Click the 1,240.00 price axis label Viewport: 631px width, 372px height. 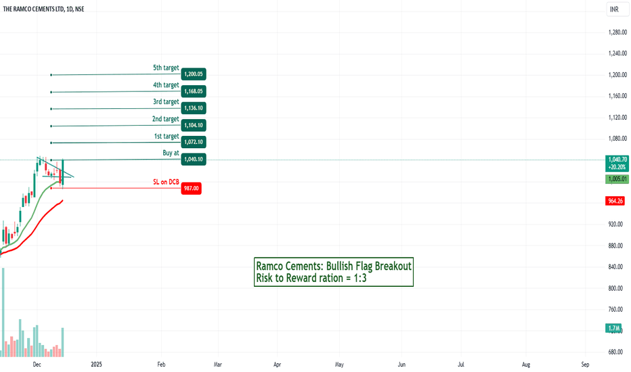pos(617,53)
